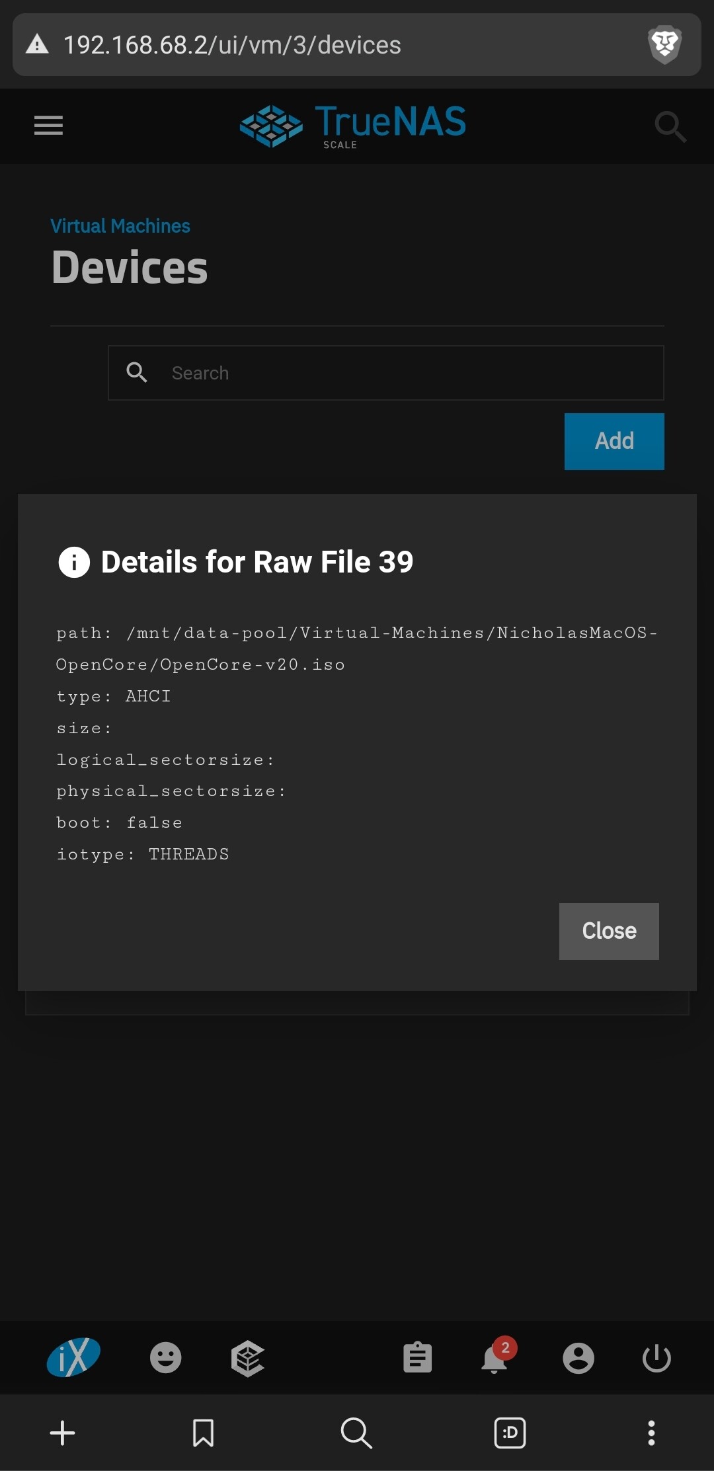The height and width of the screenshot is (1471, 714).
Task: Click the Add device button
Action: click(614, 441)
